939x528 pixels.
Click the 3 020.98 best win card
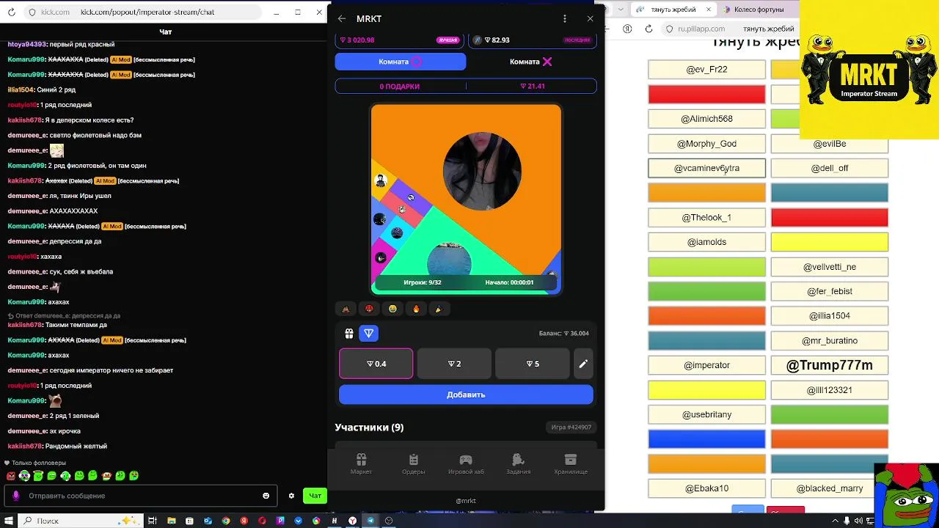pyautogui.click(x=400, y=40)
